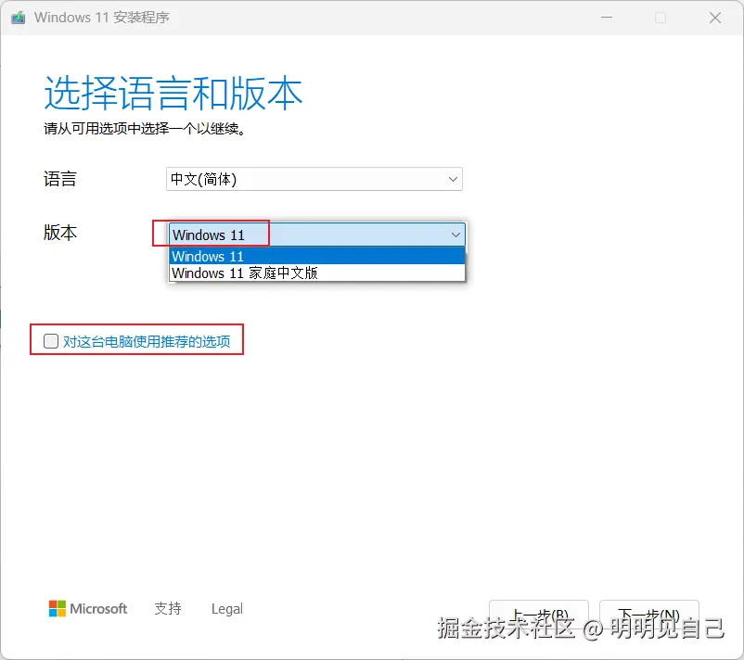Toggle 对这台电脑使用推荐的选项 checkbox
Screen dimensions: 744x660
(x=51, y=341)
